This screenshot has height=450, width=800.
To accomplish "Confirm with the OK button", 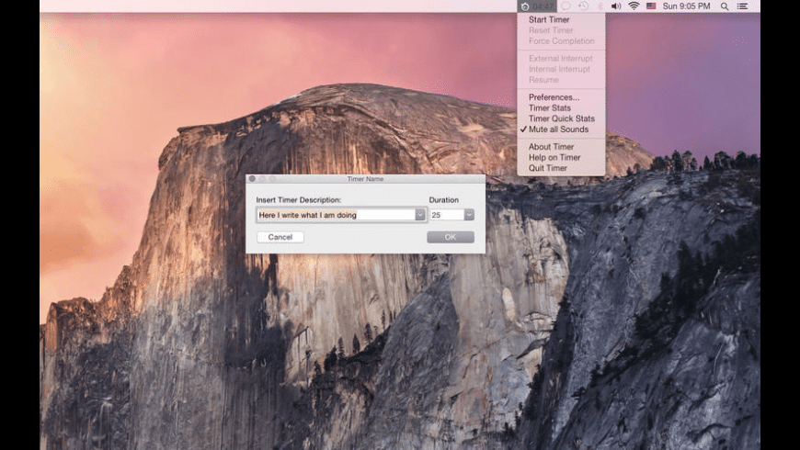I will (451, 237).
